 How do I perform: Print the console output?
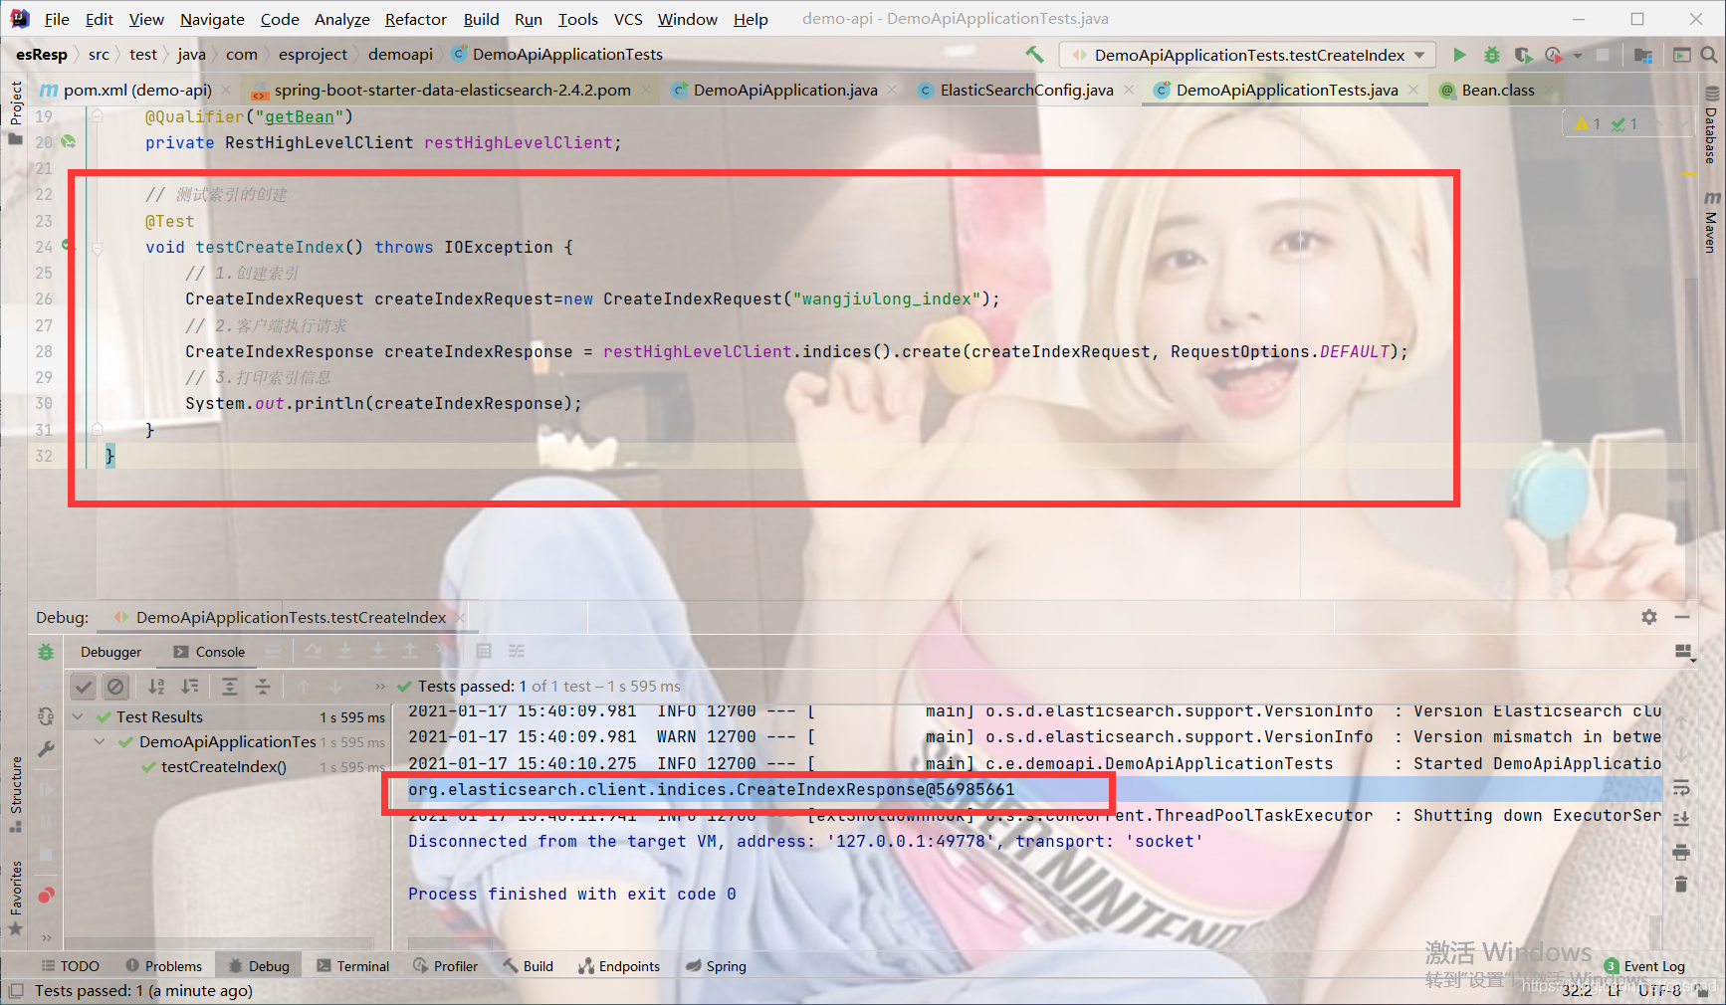point(1681,852)
